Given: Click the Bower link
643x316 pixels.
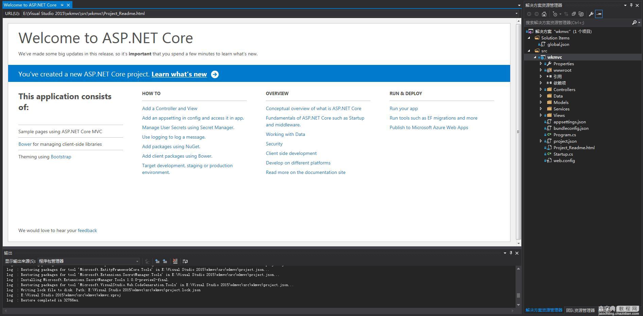Looking at the screenshot, I should point(25,144).
